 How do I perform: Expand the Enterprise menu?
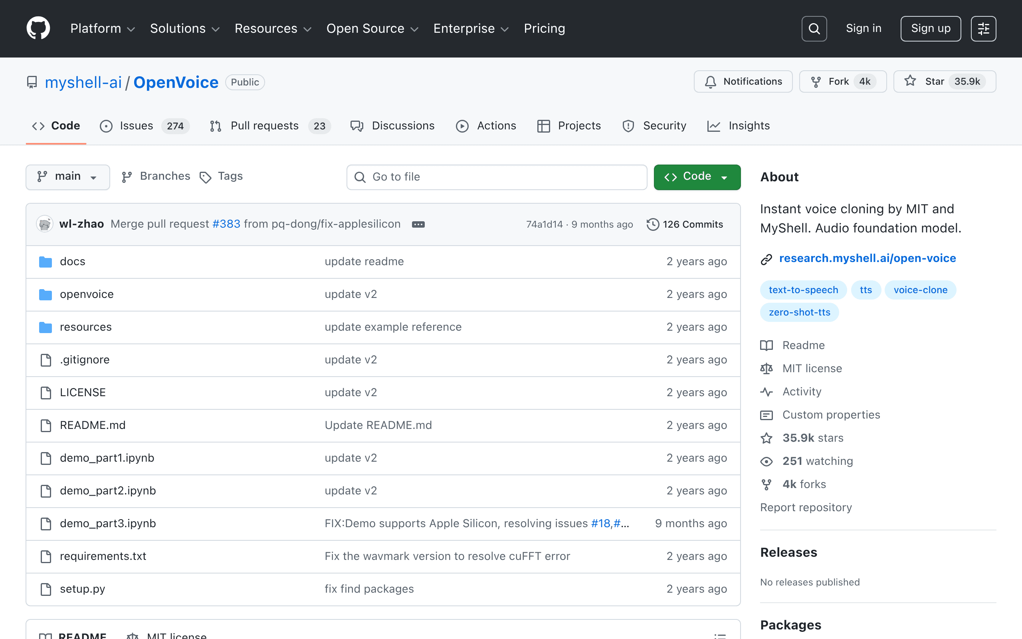470,28
